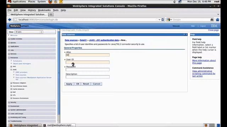Click the Close page link
Screen dimensions: 227x127
(x=213, y=30)
